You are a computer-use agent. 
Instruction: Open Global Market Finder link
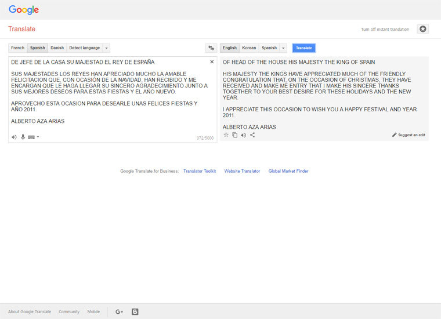click(288, 171)
